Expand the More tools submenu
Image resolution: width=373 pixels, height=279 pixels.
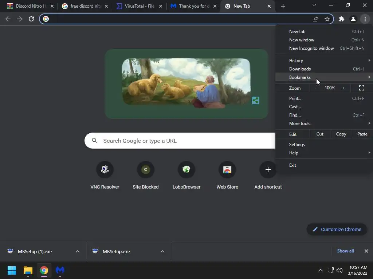(324, 124)
